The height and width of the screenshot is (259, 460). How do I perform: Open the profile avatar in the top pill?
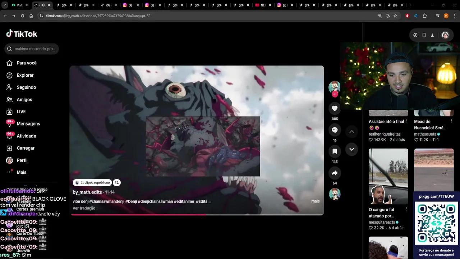click(x=445, y=35)
